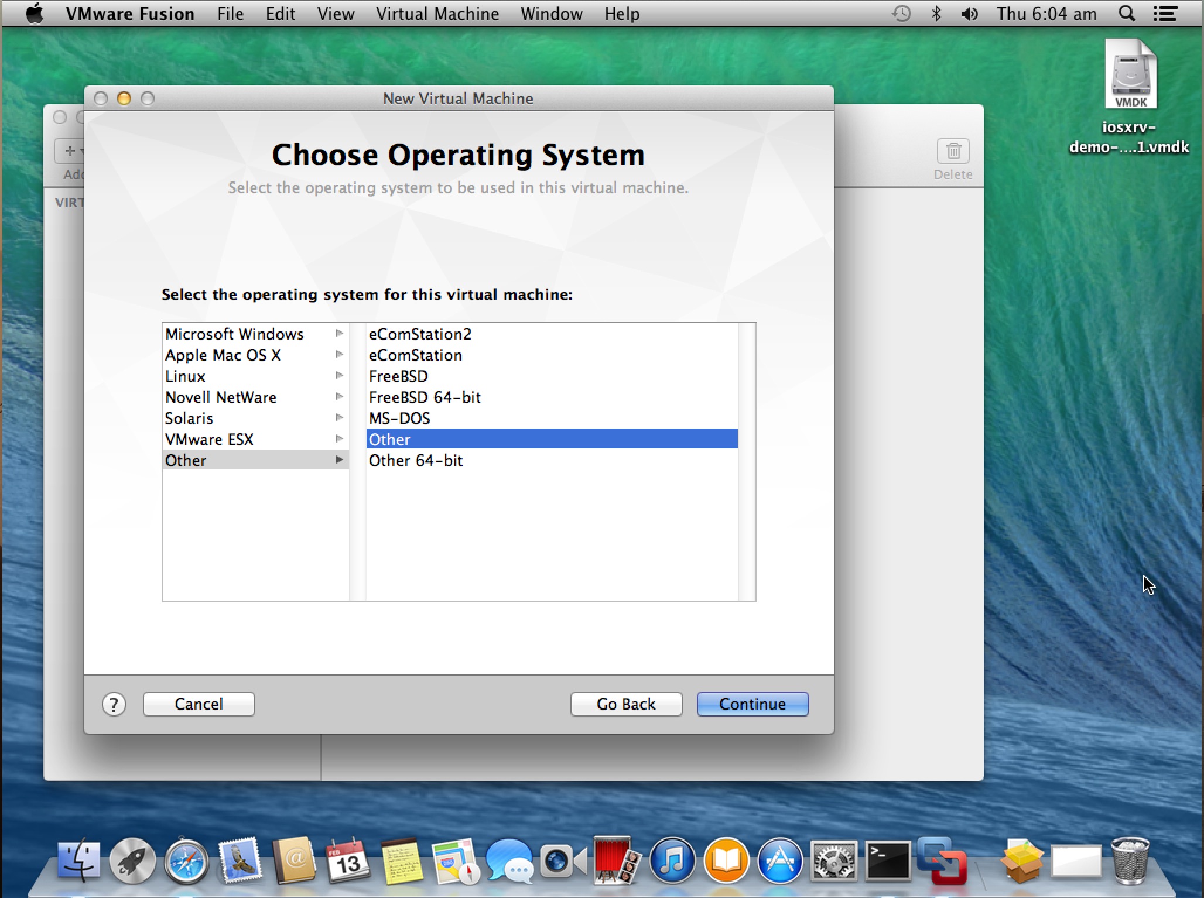Viewport: 1204px width, 898px height.
Task: Open the Virtual Machine menu
Action: [437, 13]
